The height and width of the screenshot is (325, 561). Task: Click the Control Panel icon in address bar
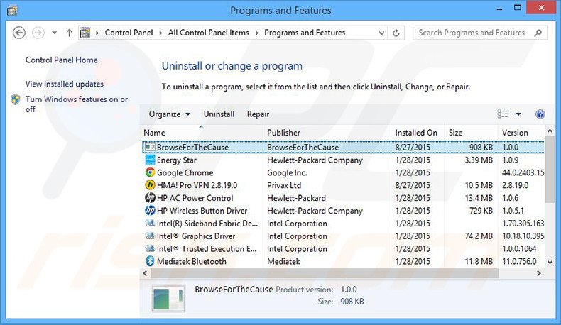pyautogui.click(x=85, y=33)
